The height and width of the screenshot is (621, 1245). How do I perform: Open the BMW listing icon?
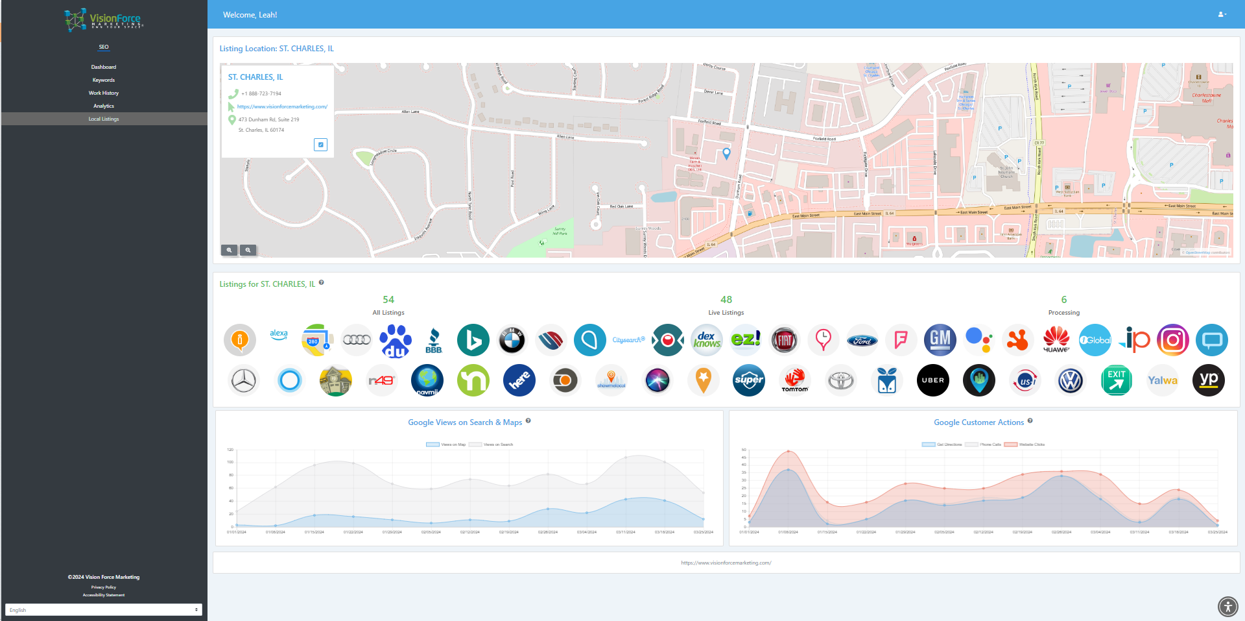click(x=512, y=340)
